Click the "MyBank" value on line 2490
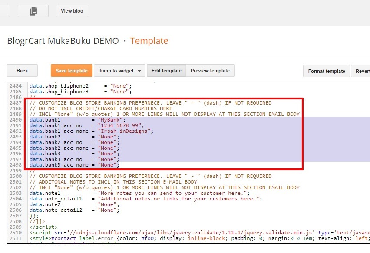370x253 pixels. coord(110,120)
